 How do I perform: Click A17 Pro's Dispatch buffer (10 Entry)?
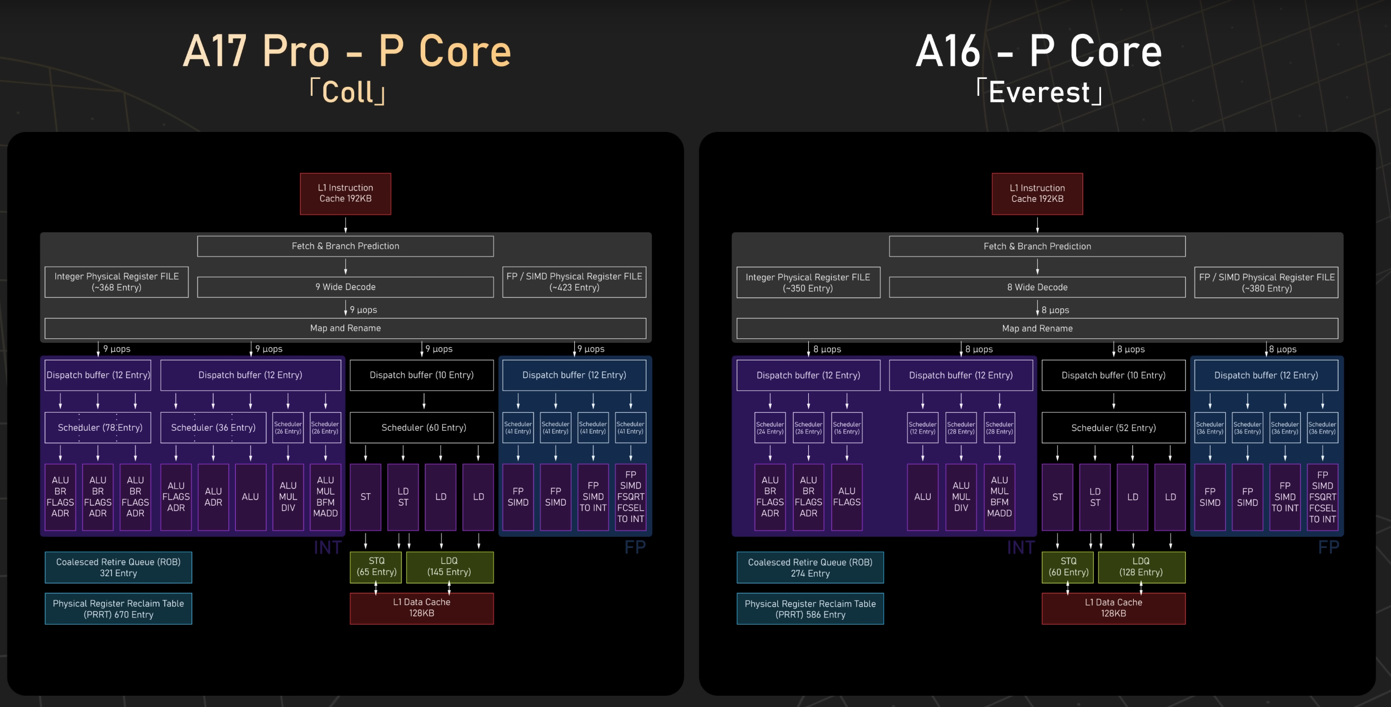pos(421,375)
